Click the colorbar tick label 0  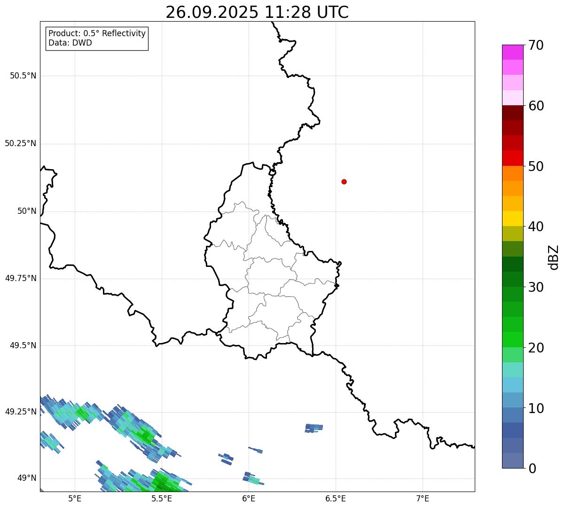point(533,469)
